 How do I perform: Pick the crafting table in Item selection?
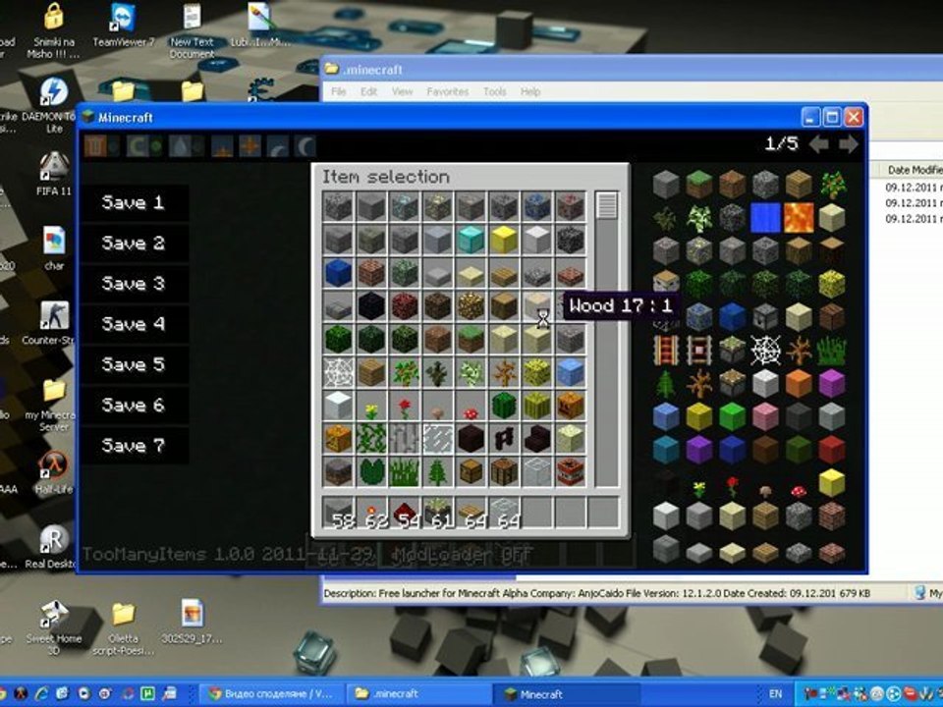[x=503, y=472]
